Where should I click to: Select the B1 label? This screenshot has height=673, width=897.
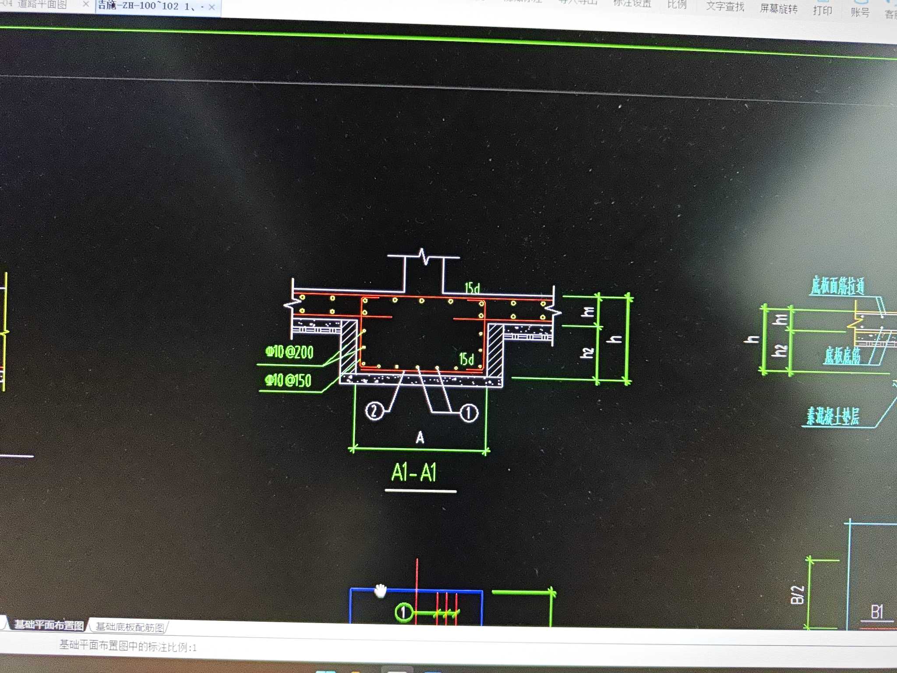click(x=877, y=611)
